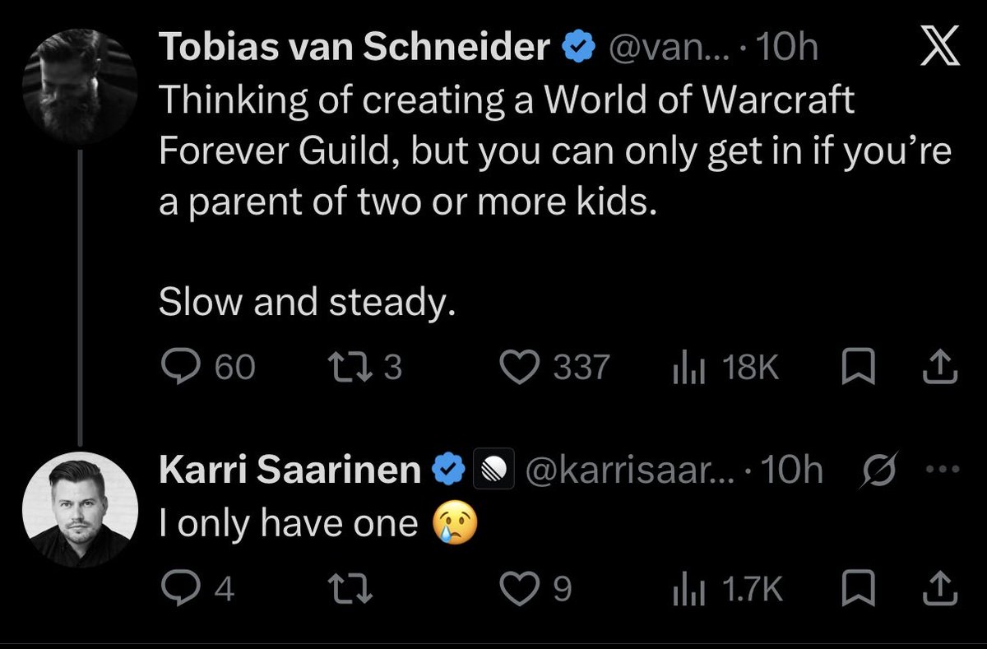This screenshot has height=649, width=987.
Task: Open replies on Tobias van Schneider's tweet
Action: 206,368
